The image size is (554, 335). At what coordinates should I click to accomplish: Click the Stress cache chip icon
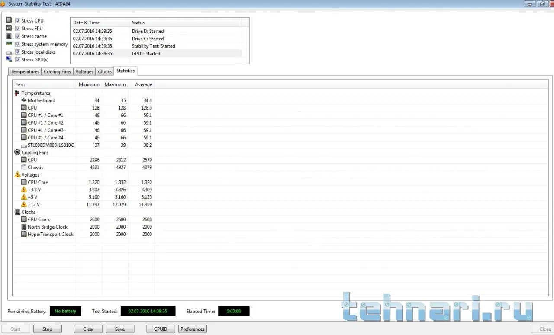[x=9, y=36]
